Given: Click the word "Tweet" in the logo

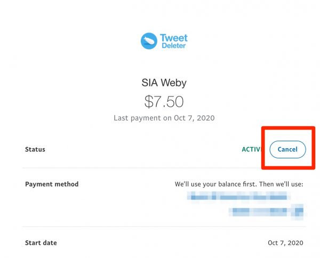Looking at the screenshot, I should pyautogui.click(x=175, y=38).
